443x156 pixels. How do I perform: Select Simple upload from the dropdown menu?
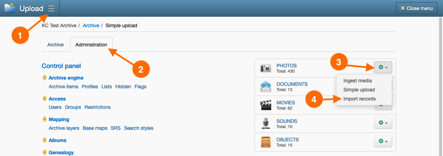359,90
